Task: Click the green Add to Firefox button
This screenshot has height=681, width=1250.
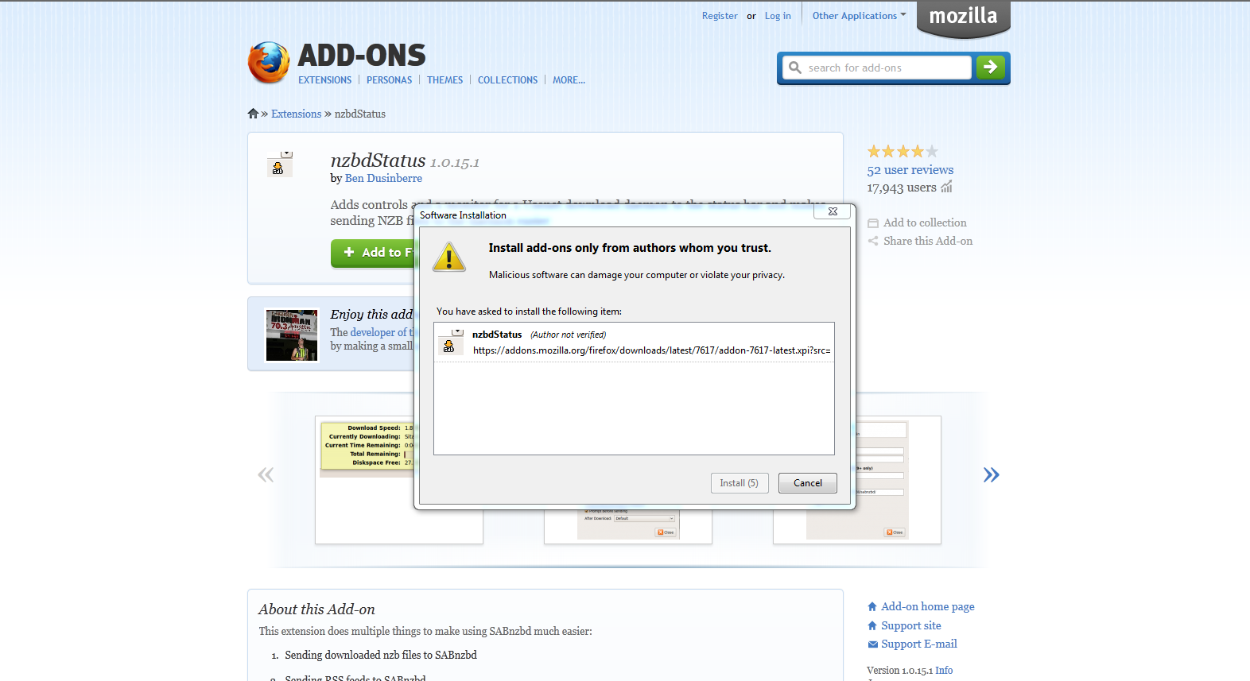Action: tap(374, 253)
